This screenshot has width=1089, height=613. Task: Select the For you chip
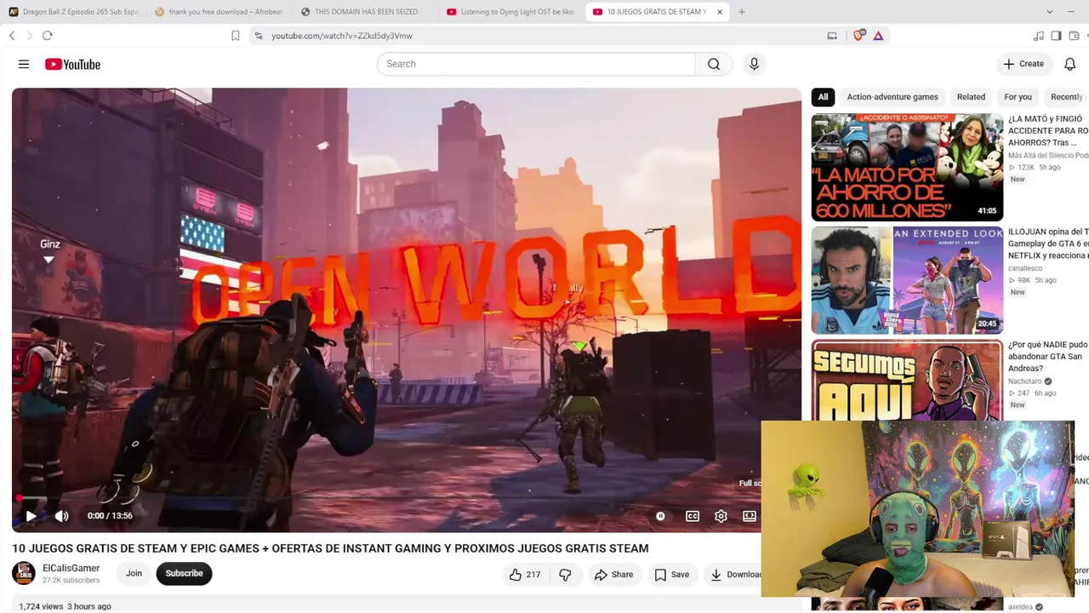click(x=1018, y=97)
